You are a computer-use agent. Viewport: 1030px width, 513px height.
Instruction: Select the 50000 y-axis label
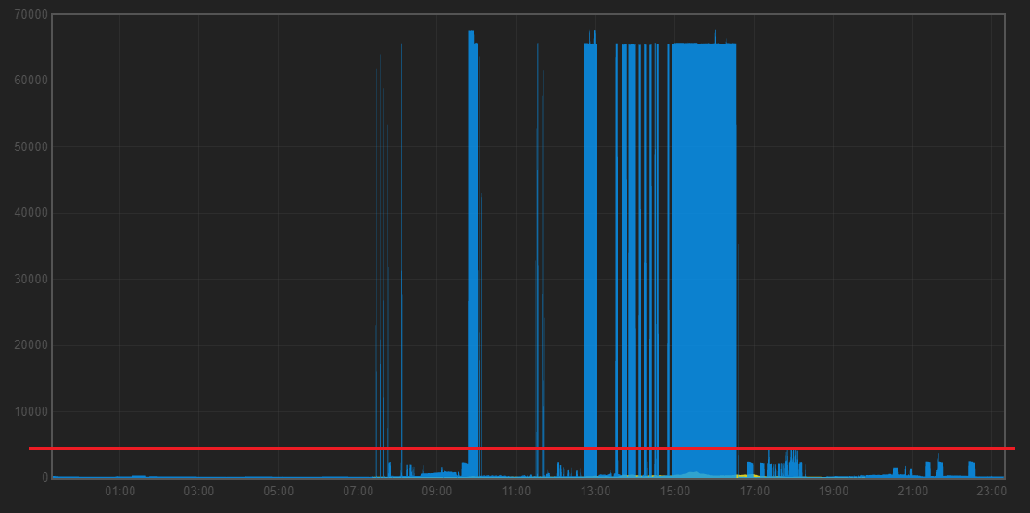pos(31,147)
